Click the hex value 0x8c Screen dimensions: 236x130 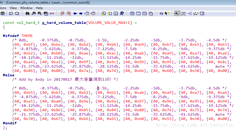(x=222, y=62)
